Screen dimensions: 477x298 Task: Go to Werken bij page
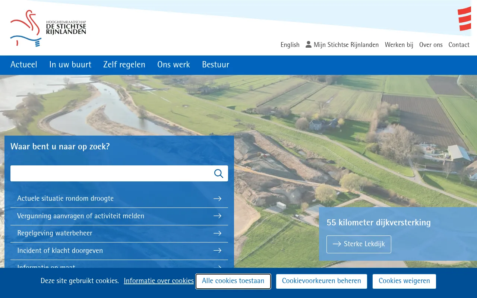coord(399,45)
